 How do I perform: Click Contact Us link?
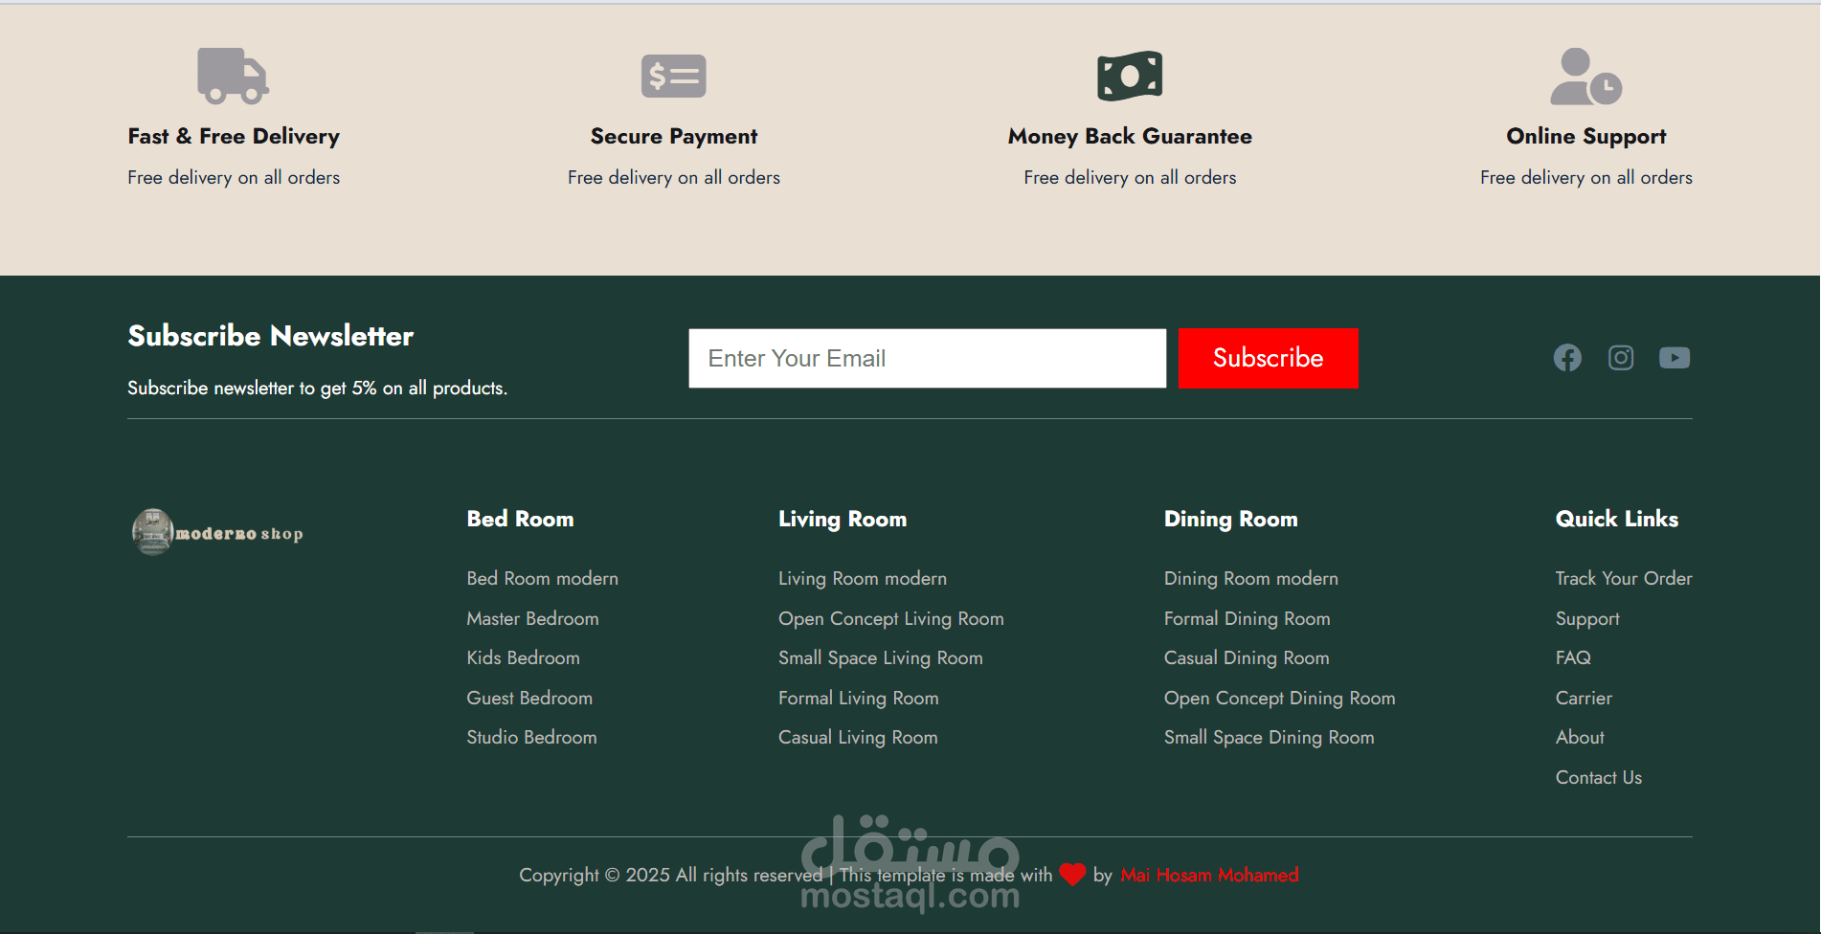pos(1599,777)
